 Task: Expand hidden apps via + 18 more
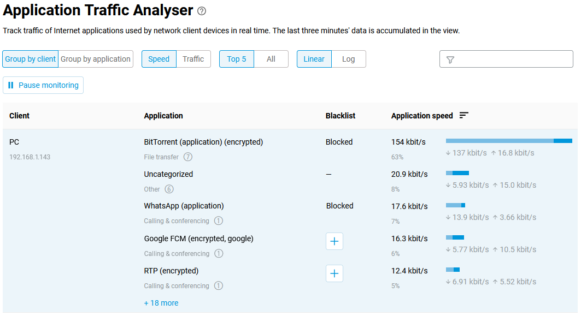point(161,302)
